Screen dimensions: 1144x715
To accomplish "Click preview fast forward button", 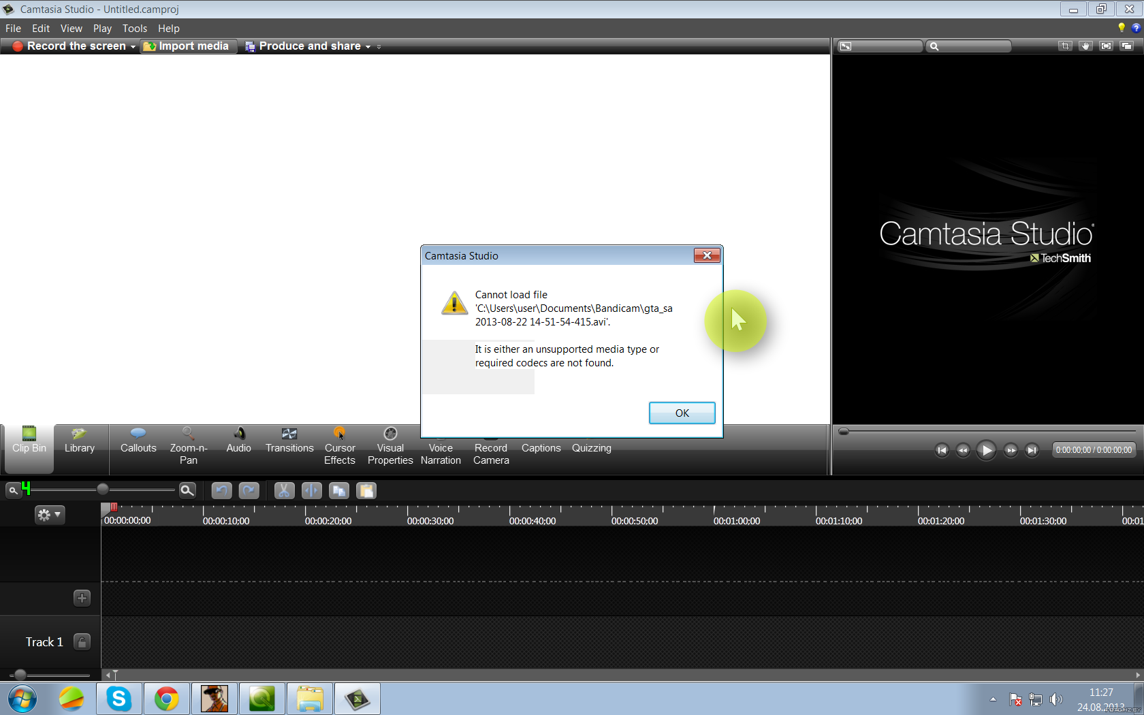I will (1011, 450).
